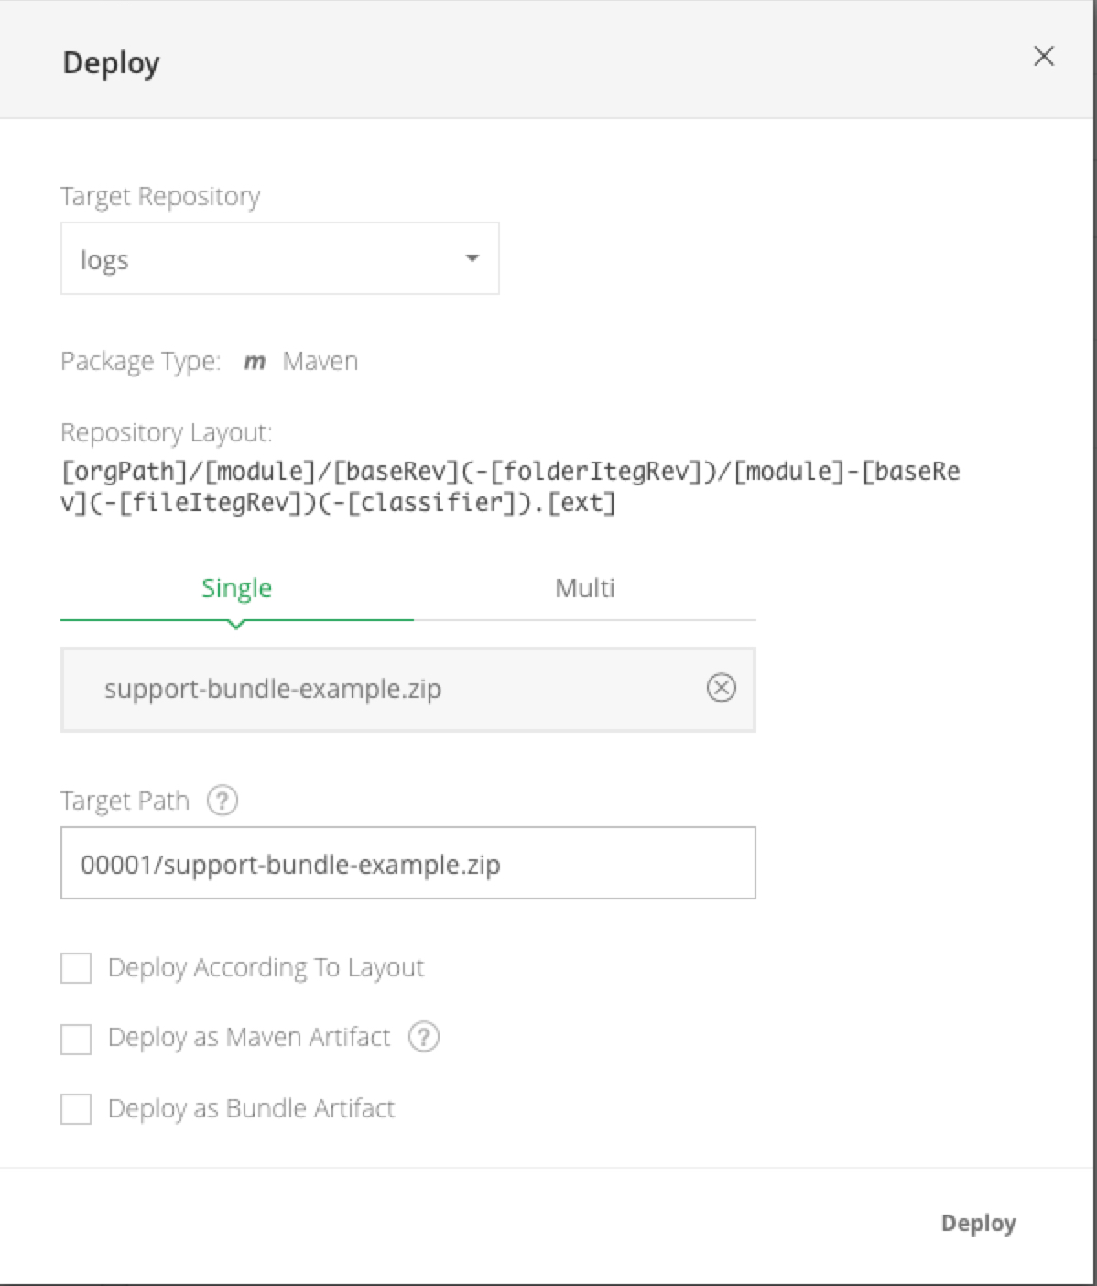Switch to the Multi tab
The image size is (1097, 1286).
click(x=584, y=588)
